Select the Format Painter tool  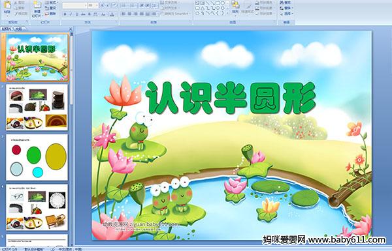coord(22,14)
